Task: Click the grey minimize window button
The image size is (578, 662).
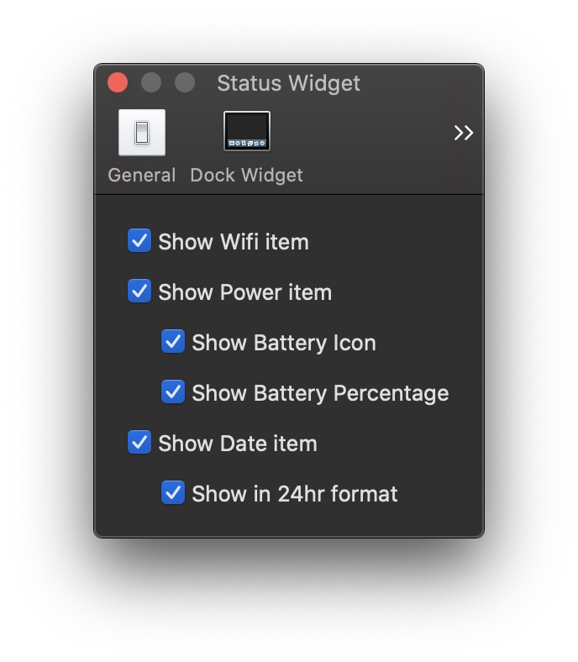Action: pyautogui.click(x=151, y=82)
